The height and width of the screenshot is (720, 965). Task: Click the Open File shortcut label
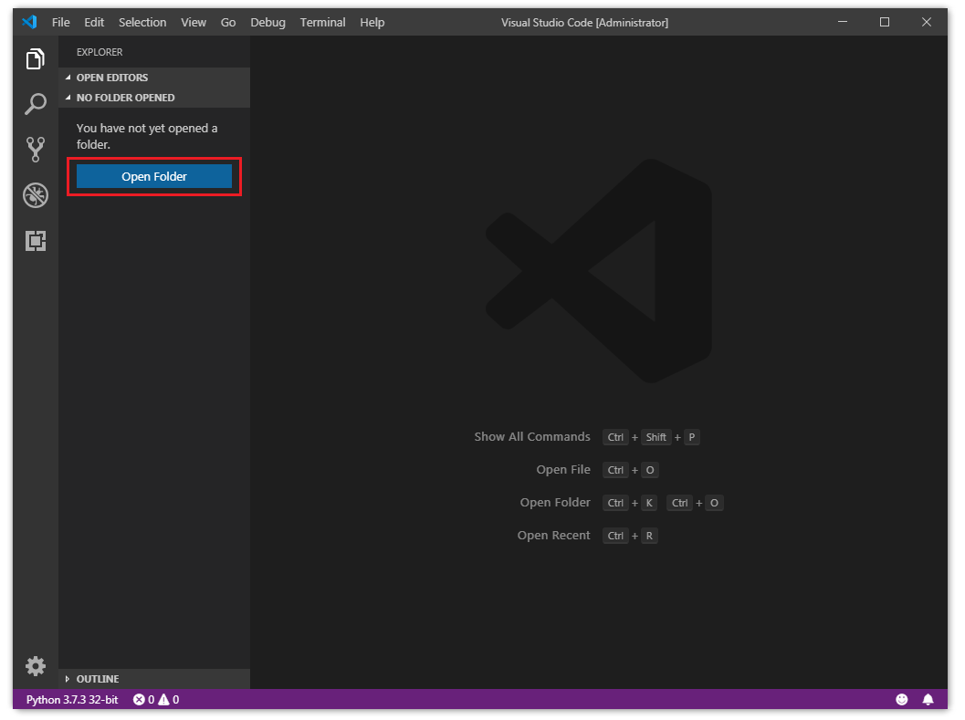tap(563, 470)
